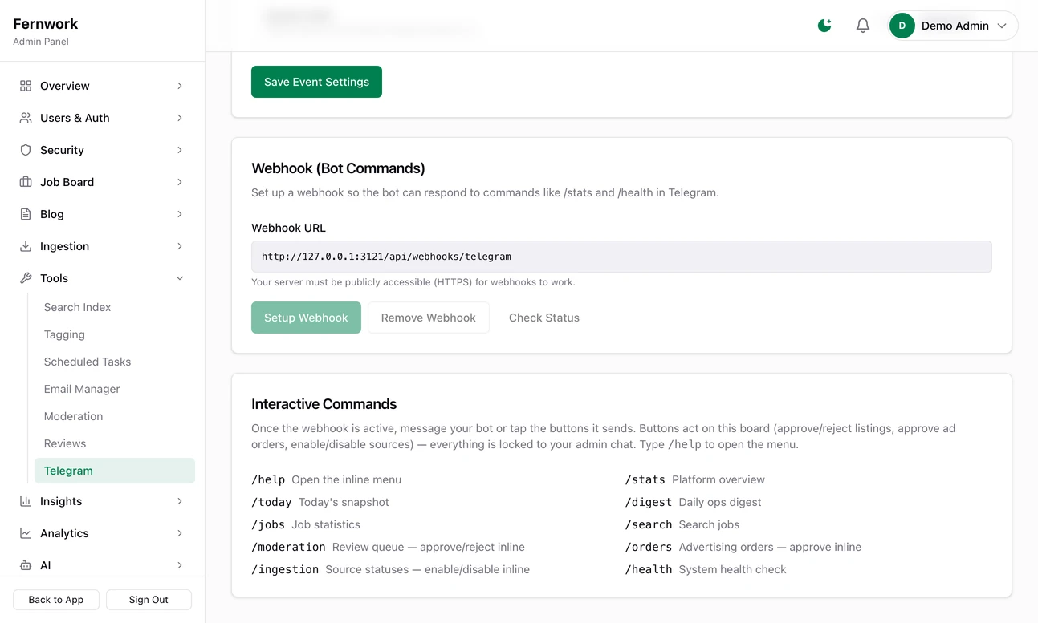Select Moderation in the sidebar

pyautogui.click(x=114, y=416)
